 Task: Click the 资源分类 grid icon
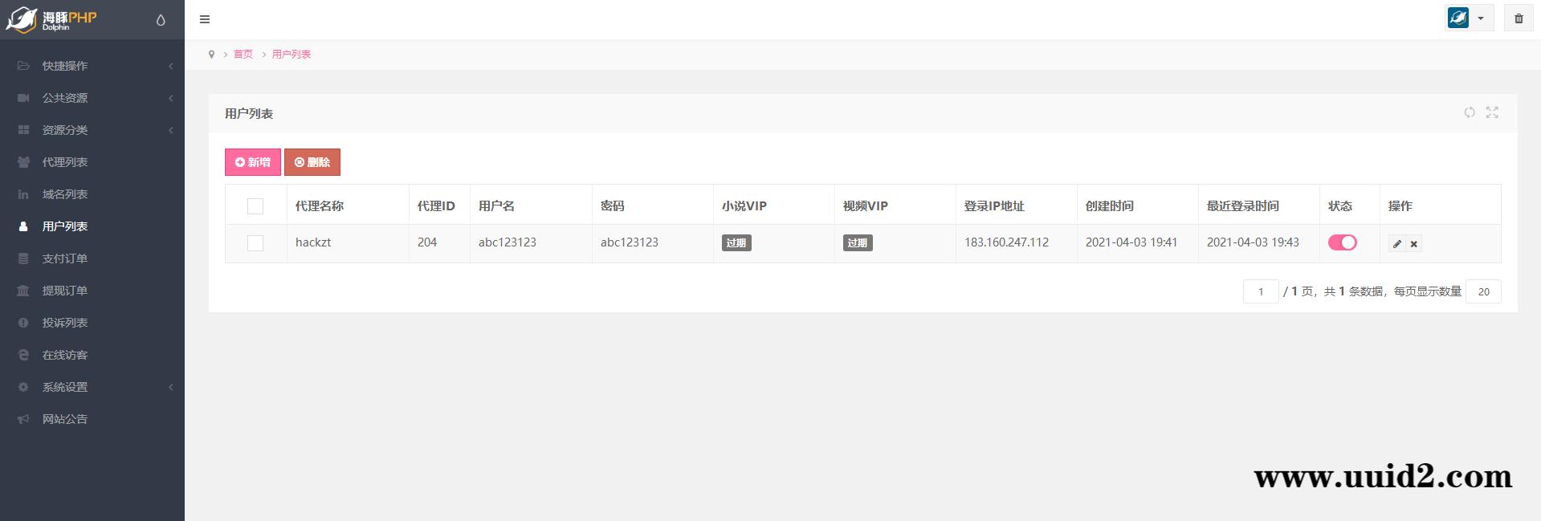coord(23,130)
